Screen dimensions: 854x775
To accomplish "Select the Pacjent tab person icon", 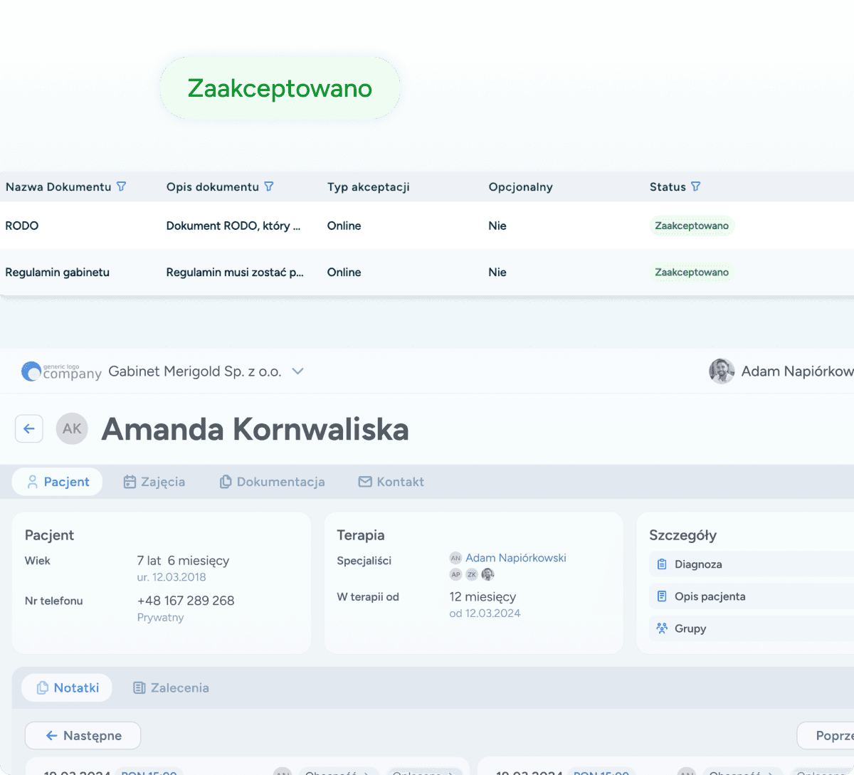I will tap(32, 481).
